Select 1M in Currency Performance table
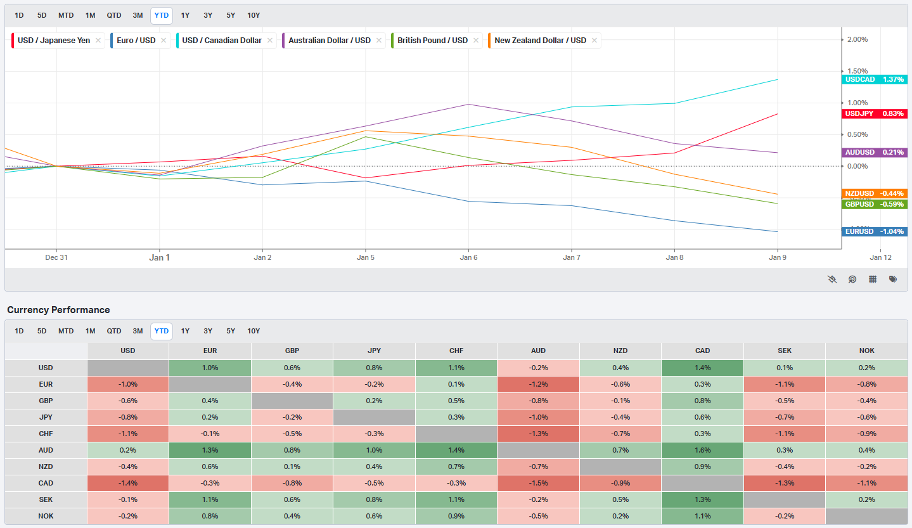912x528 pixels. coord(91,331)
